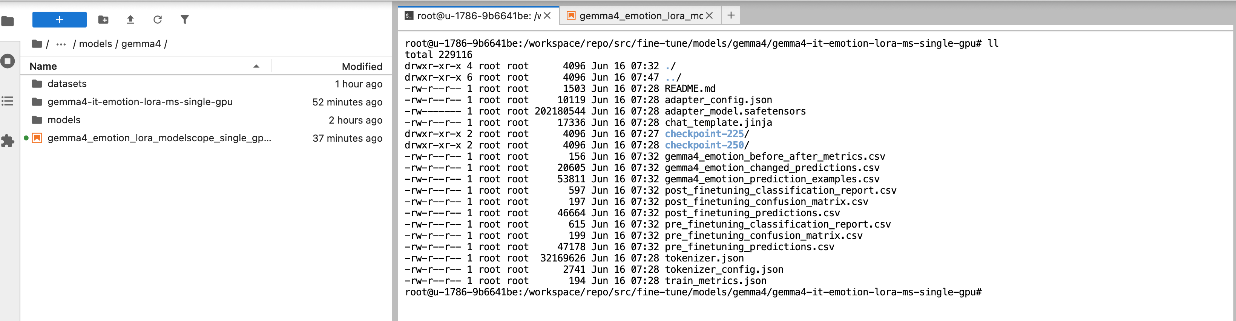The image size is (1236, 321).
Task: Select the models folder row
Action: 206,120
